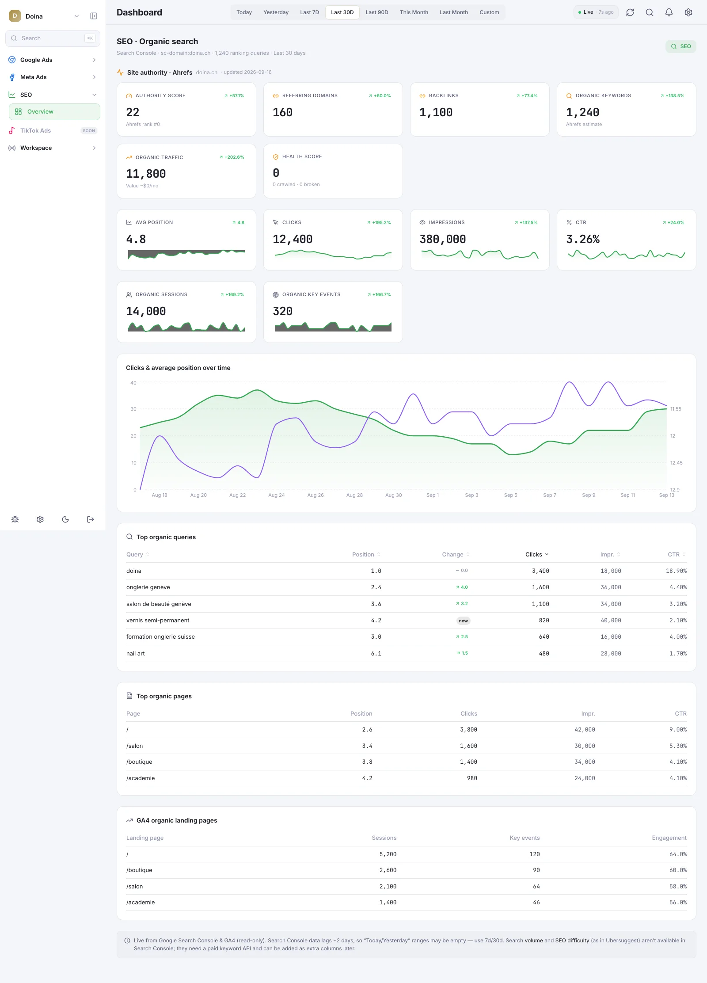Focus the sidebar Search field
The image size is (707, 983).
pyautogui.click(x=53, y=38)
